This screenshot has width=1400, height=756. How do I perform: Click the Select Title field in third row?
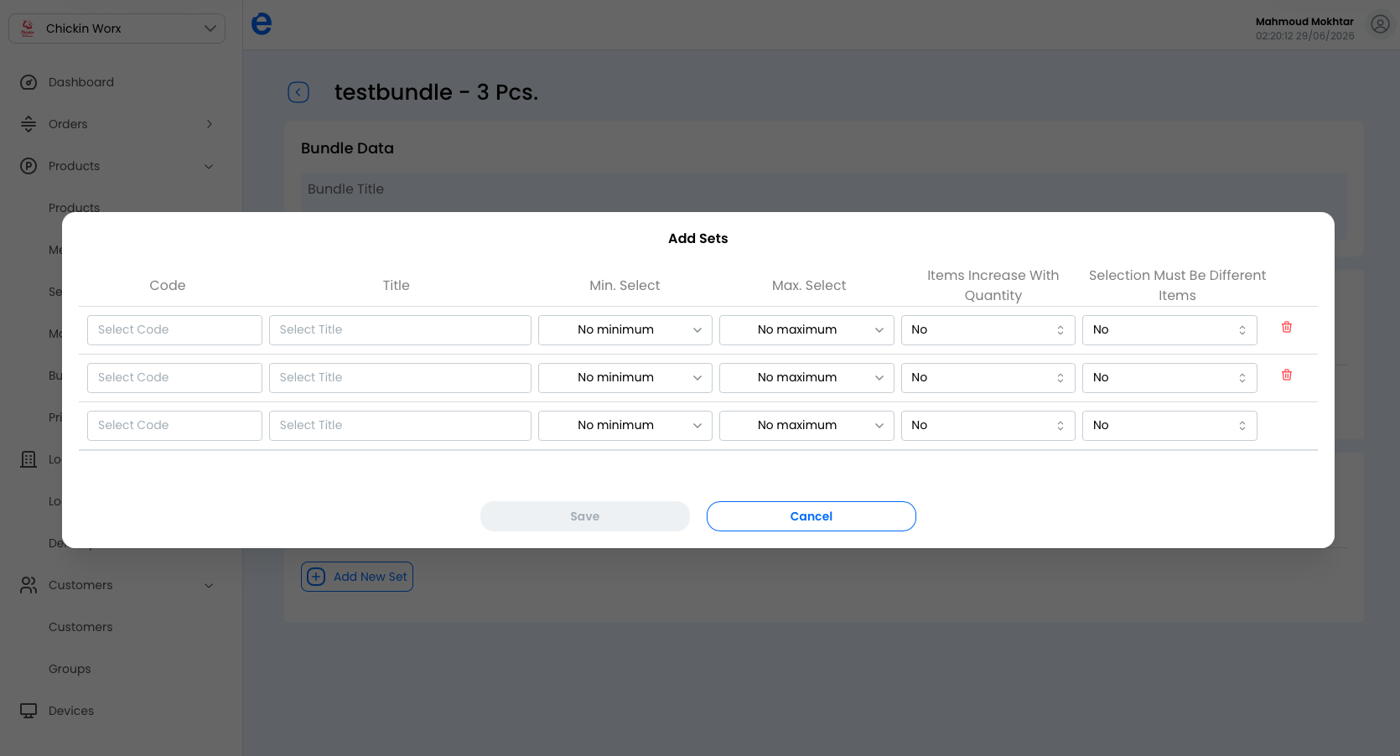400,426
